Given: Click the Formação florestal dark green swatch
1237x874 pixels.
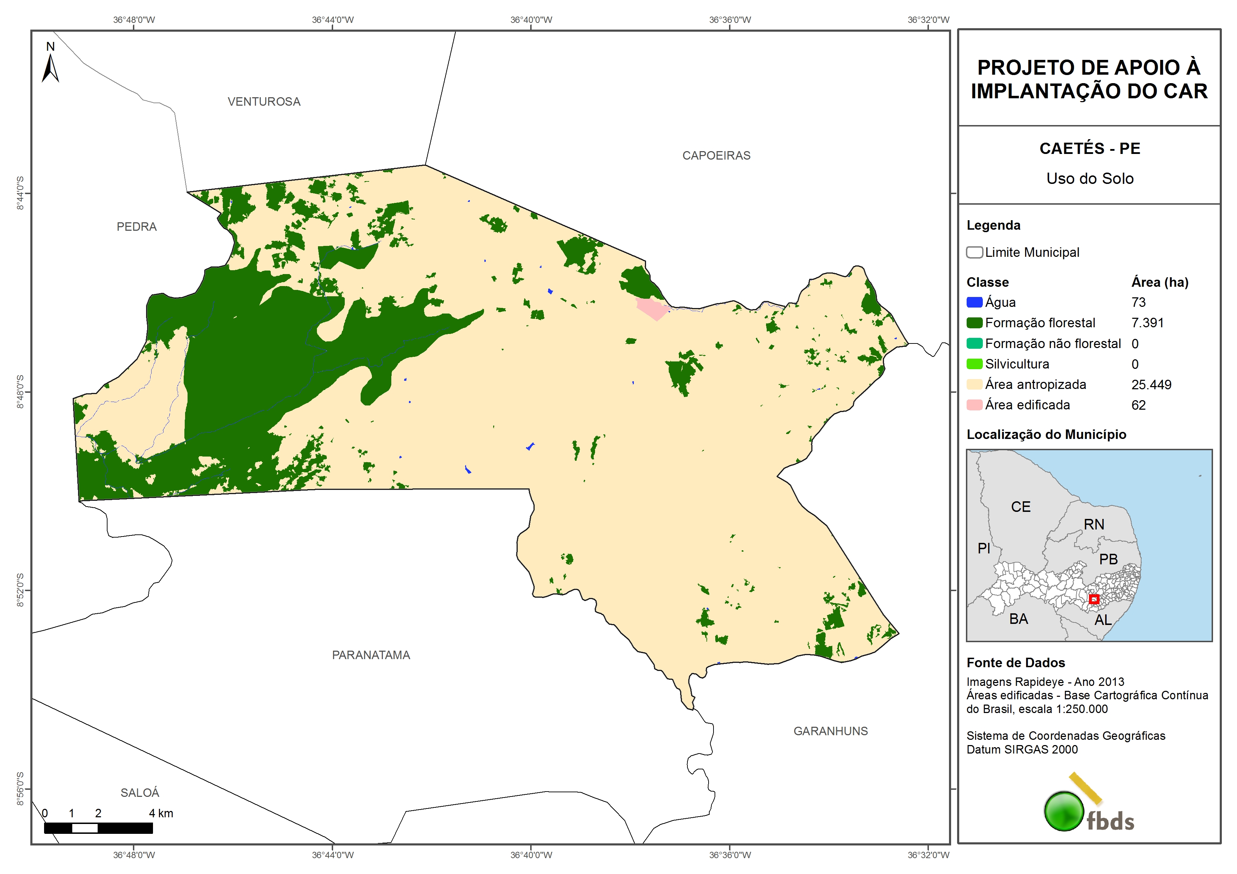Looking at the screenshot, I should [x=974, y=323].
